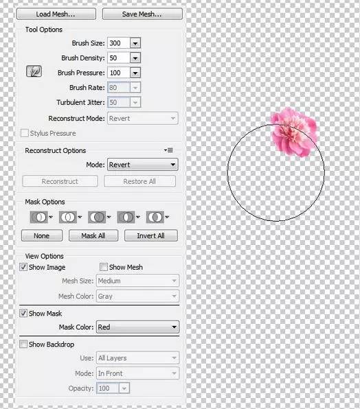This screenshot has width=360, height=409.
Task: Open the Brush Size dropdown arrow
Action: (x=135, y=43)
